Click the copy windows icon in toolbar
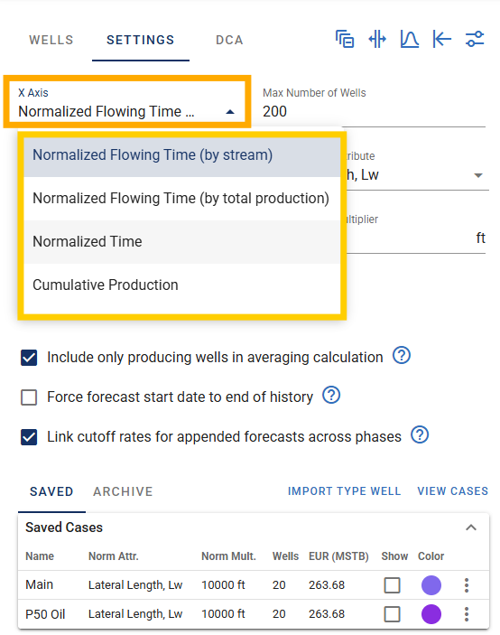The height and width of the screenshot is (635, 500). (x=345, y=39)
